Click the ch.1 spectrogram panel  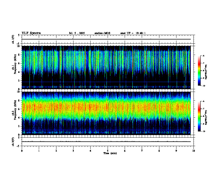(x=106, y=67)
